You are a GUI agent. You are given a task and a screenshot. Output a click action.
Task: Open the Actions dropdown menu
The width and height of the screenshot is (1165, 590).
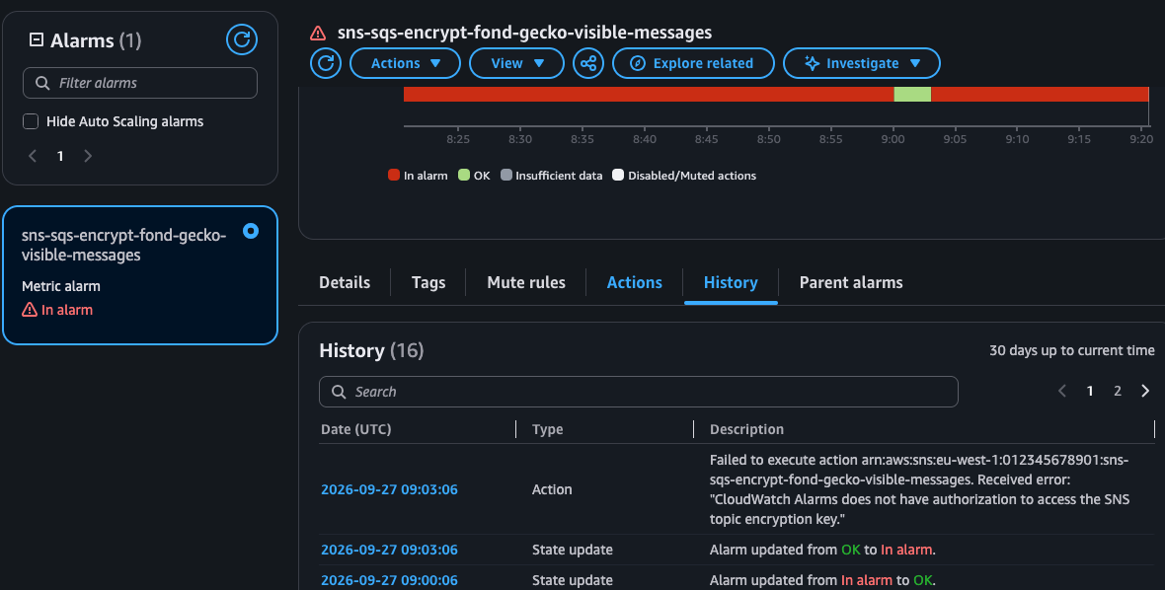pyautogui.click(x=405, y=63)
